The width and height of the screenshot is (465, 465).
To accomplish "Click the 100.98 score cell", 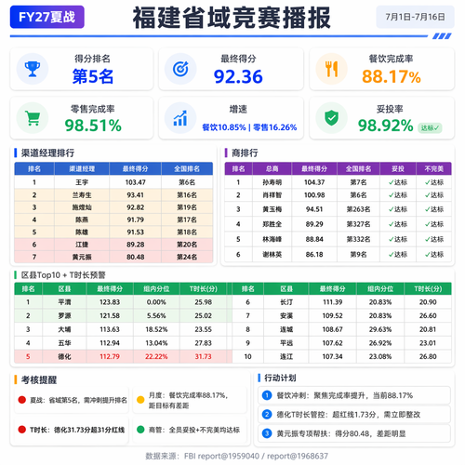I will coord(314,195).
